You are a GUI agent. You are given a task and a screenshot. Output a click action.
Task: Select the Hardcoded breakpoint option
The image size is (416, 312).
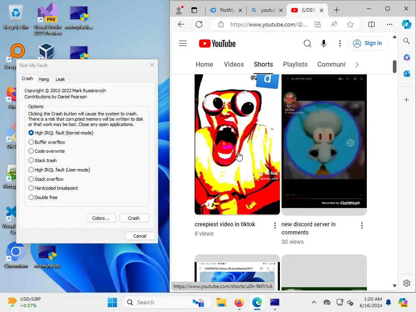tap(53, 188)
